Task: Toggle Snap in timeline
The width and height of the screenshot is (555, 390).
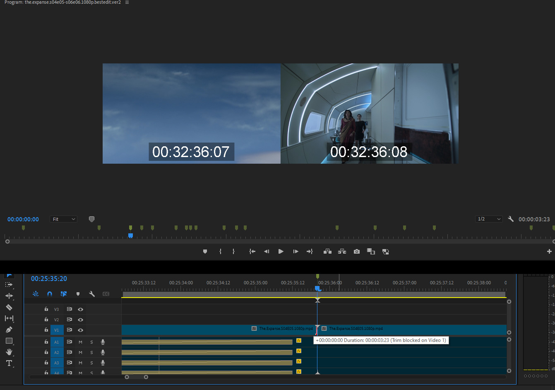Action: (50, 294)
